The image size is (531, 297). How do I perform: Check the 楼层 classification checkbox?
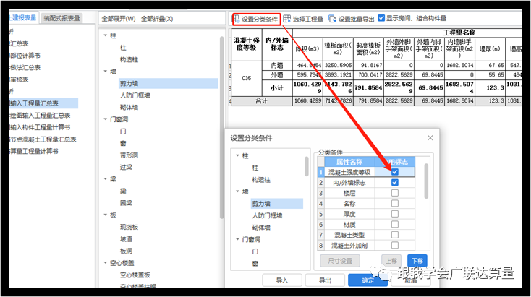point(394,193)
